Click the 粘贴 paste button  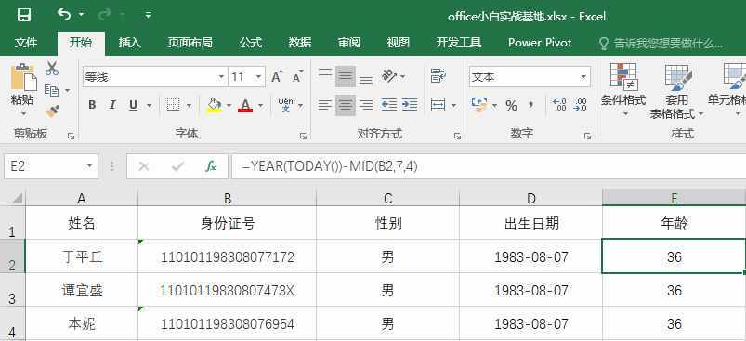tap(23, 85)
